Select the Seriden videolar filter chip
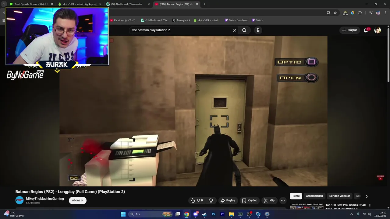Screen dimensions: 390x219 [x=340, y=196]
